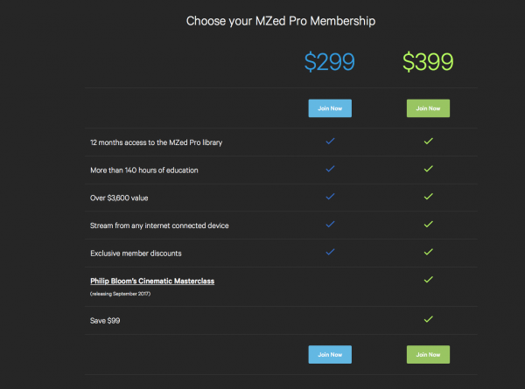Click green checkmark for 140 hours education

429,169
